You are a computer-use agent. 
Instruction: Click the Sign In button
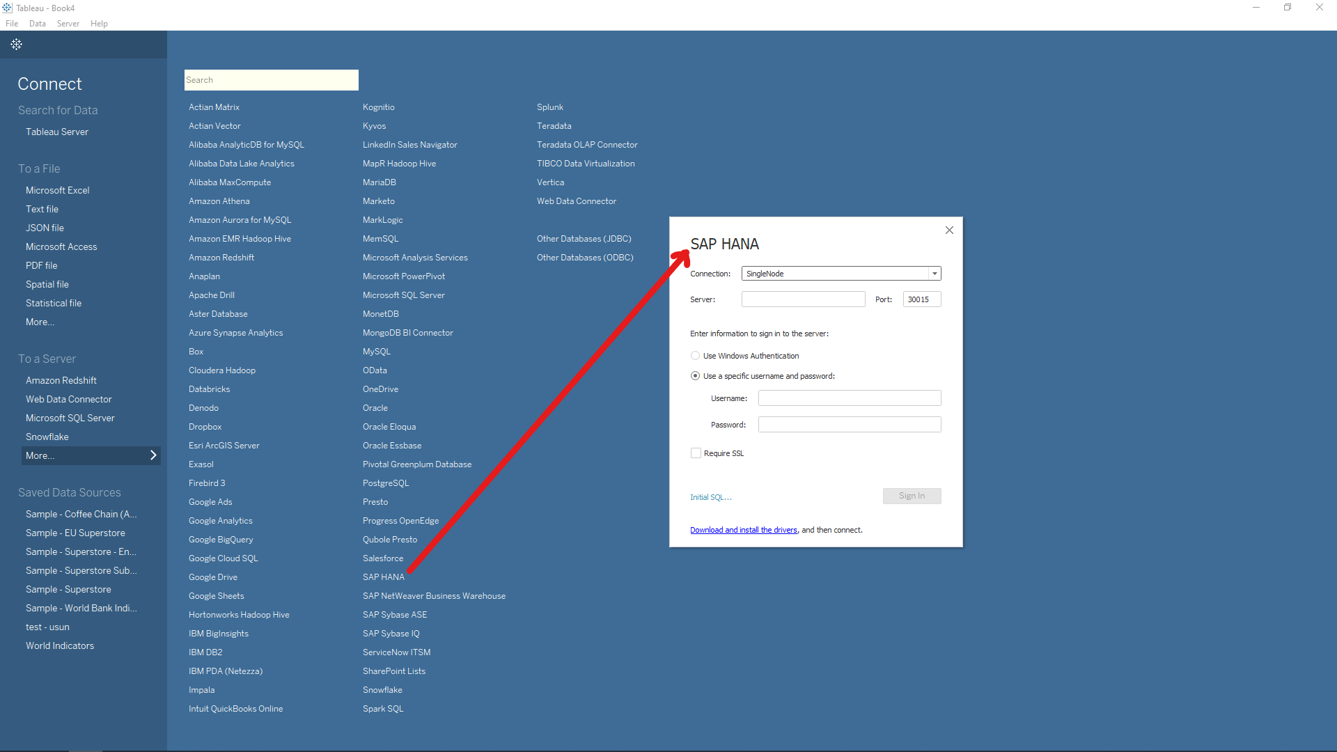pyautogui.click(x=912, y=496)
